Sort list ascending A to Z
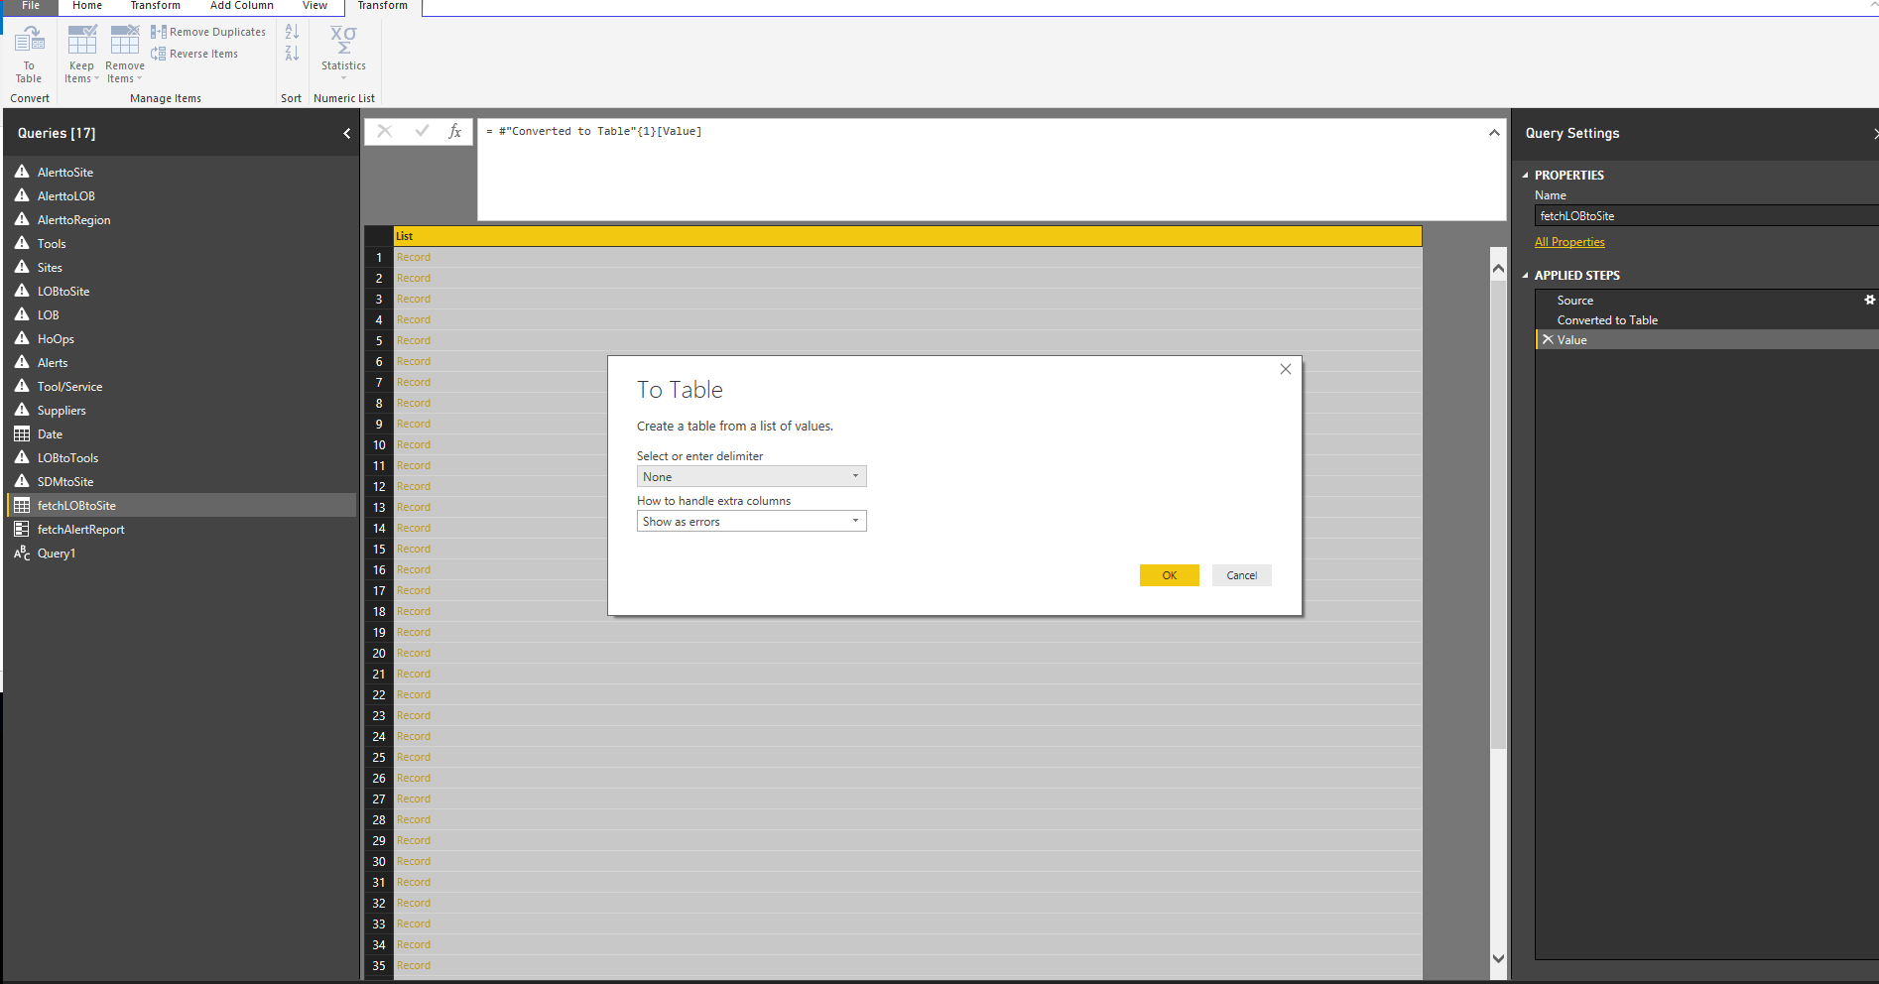 292,32
